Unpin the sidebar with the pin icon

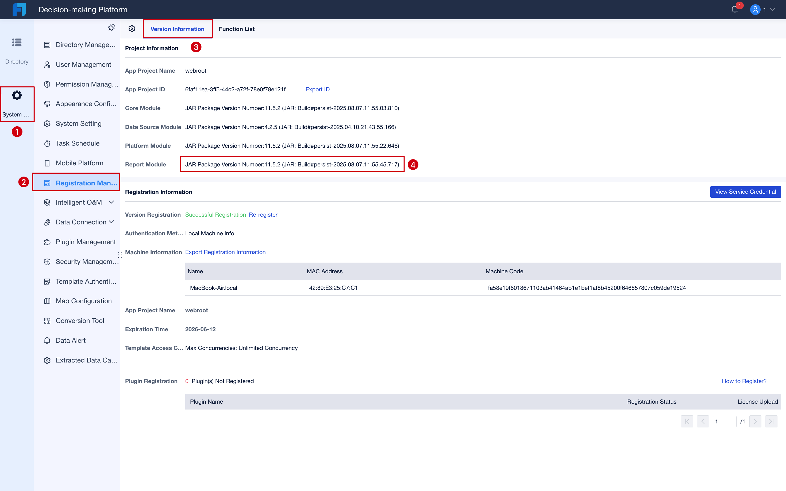point(111,28)
